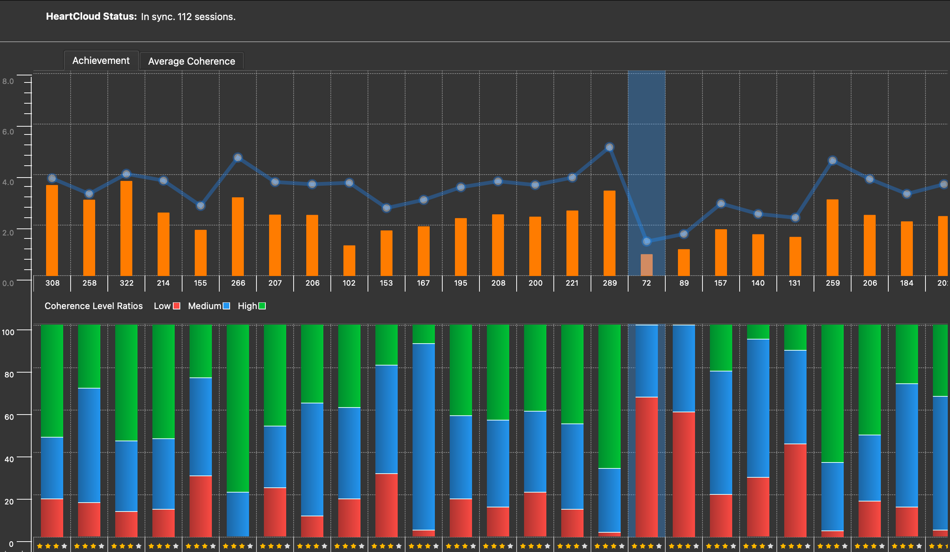The image size is (950, 552).
Task: Click the red Low legend swatch
Action: point(177,306)
